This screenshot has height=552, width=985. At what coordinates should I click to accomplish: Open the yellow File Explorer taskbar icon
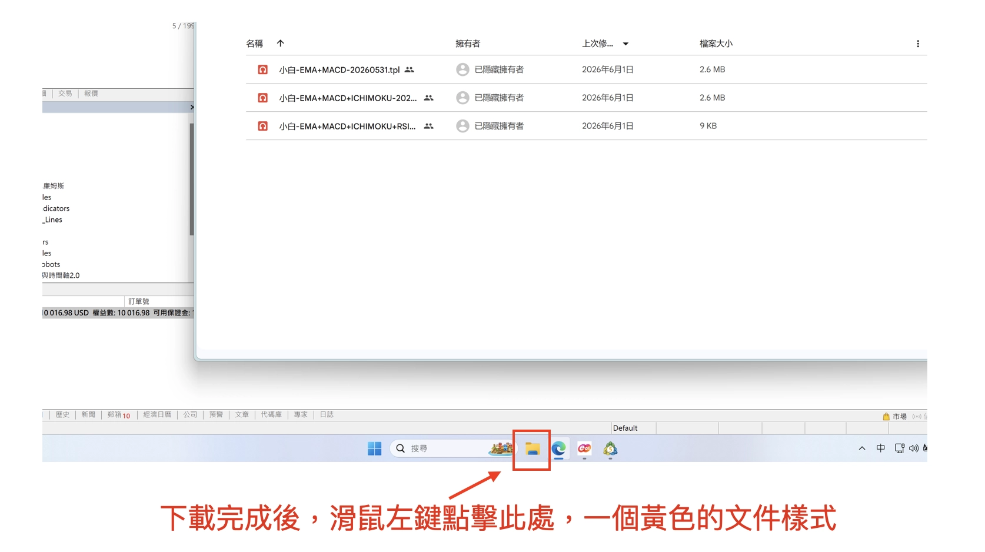[x=532, y=449]
